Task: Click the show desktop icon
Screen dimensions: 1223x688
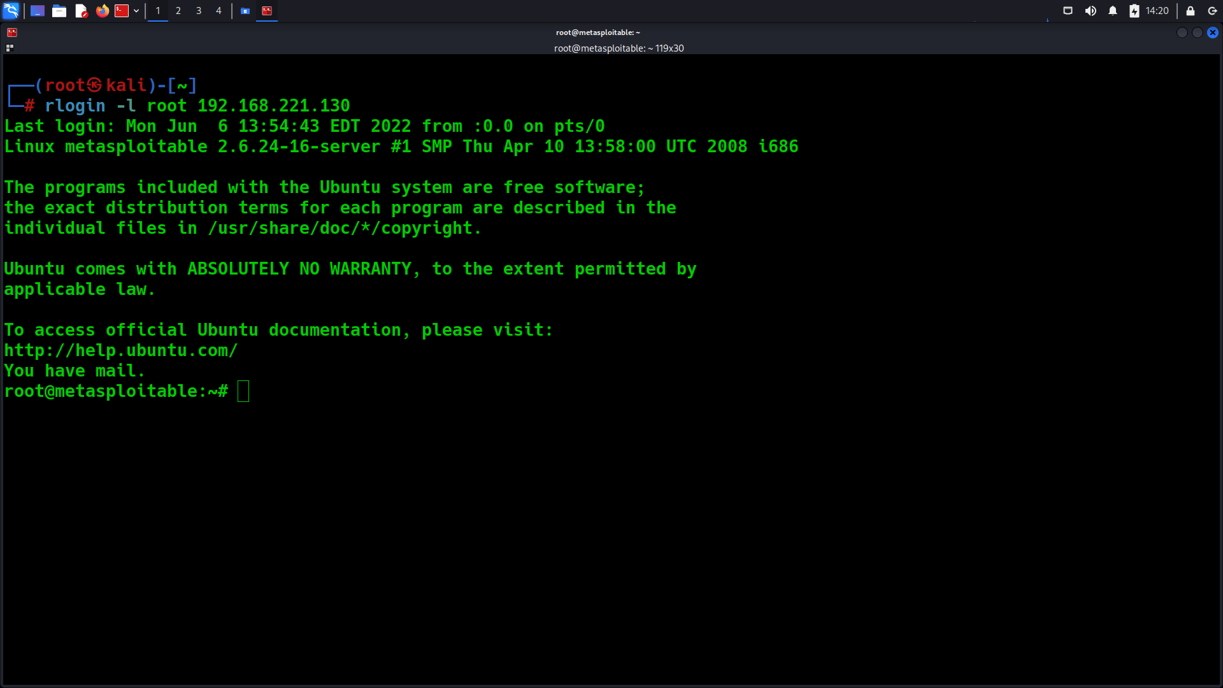Action: (38, 11)
